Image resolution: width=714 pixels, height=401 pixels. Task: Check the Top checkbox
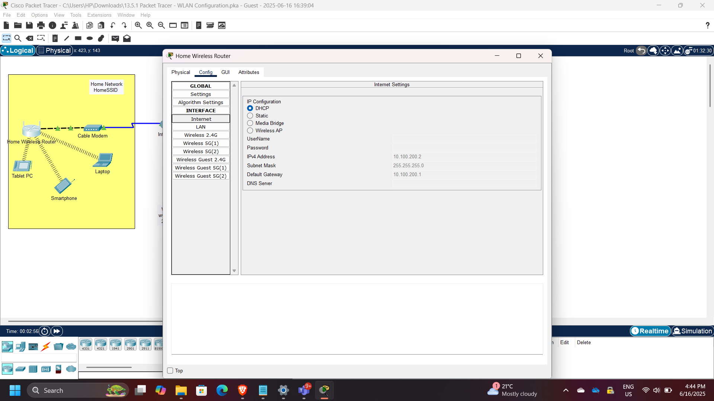click(170, 371)
